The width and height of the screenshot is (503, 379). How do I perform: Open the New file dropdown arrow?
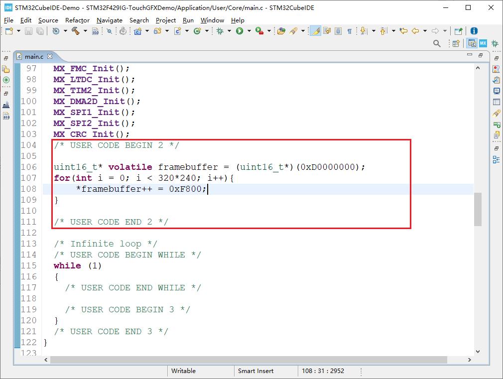(x=18, y=31)
